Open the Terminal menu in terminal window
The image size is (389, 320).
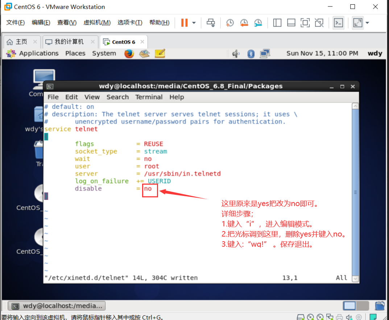149,97
